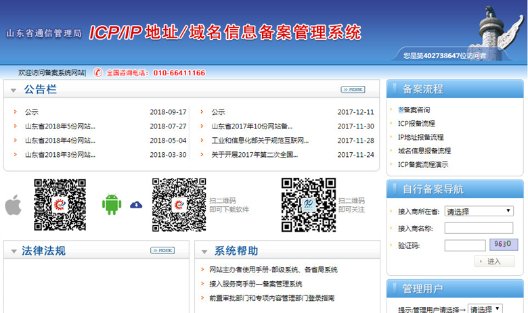Click the red phone icon beside 全国咨询电话
The image size is (528, 313).
(99, 72)
